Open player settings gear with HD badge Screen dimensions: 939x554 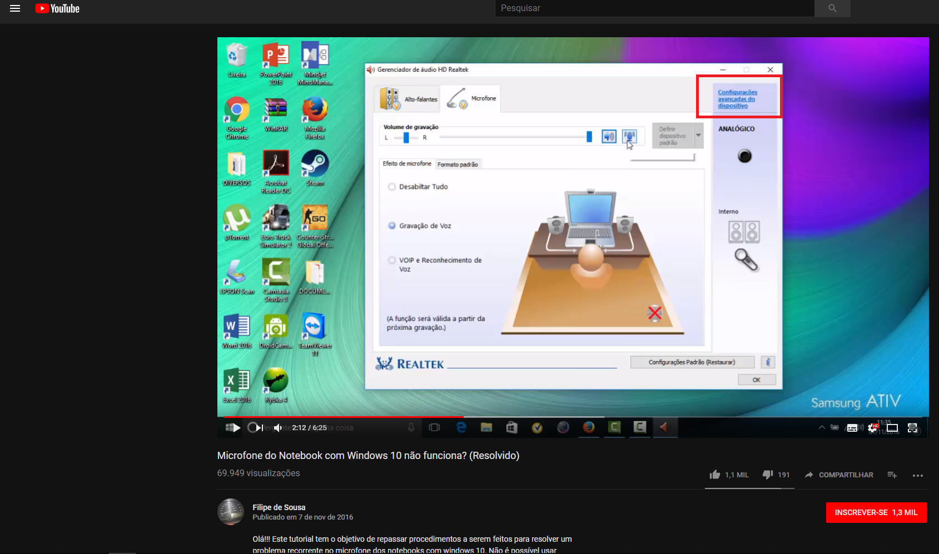[872, 428]
